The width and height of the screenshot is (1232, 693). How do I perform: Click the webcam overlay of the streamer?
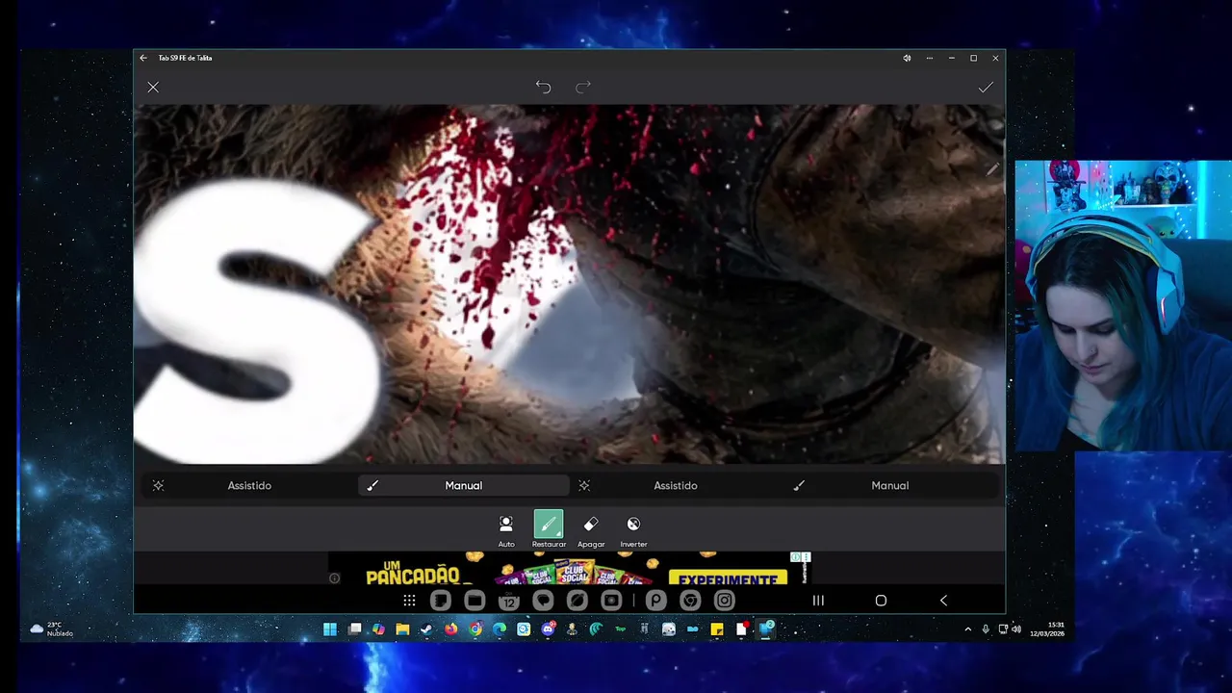pos(1123,305)
